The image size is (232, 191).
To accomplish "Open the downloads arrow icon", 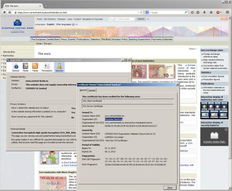I will [x=204, y=12].
